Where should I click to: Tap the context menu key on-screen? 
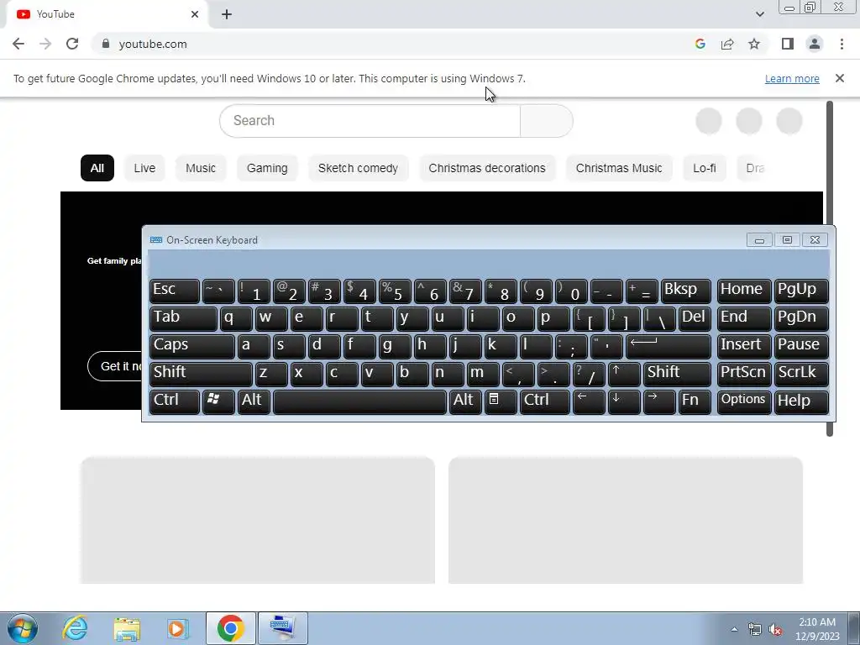(x=501, y=401)
